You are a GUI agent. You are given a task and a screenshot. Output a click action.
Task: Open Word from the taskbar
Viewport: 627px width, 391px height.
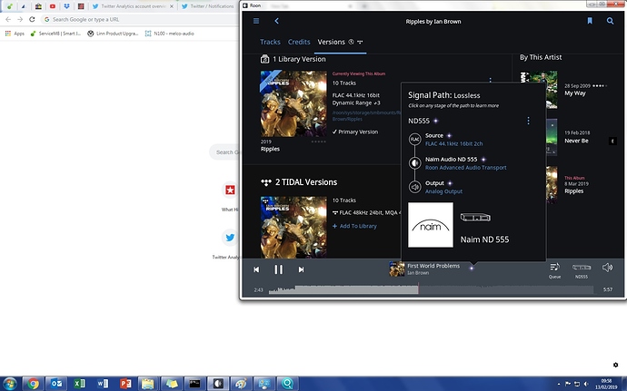pos(103,384)
